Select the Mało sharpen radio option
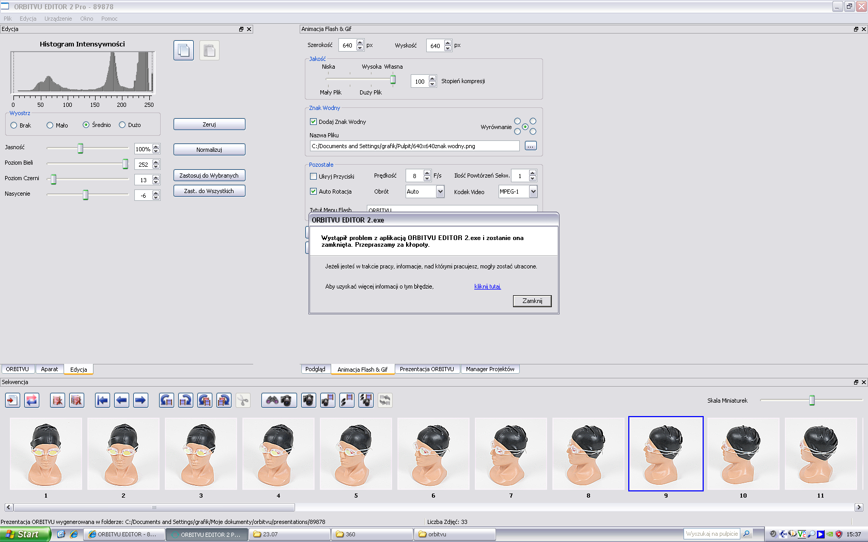Image resolution: width=868 pixels, height=542 pixels. (x=50, y=125)
